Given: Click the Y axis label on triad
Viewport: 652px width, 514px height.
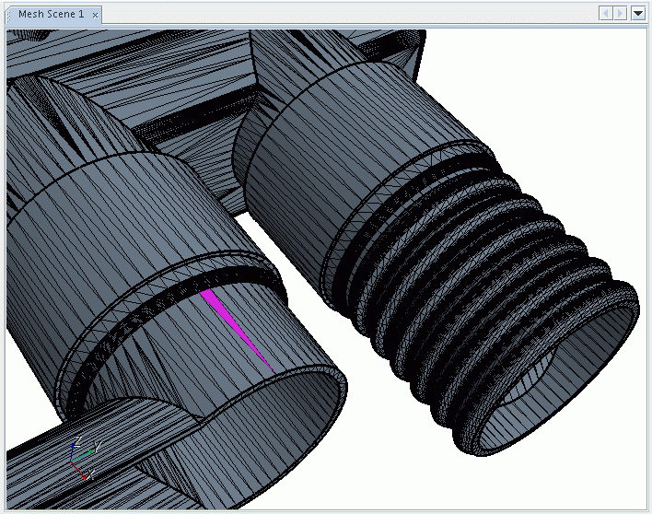Looking at the screenshot, I should 97,447.
